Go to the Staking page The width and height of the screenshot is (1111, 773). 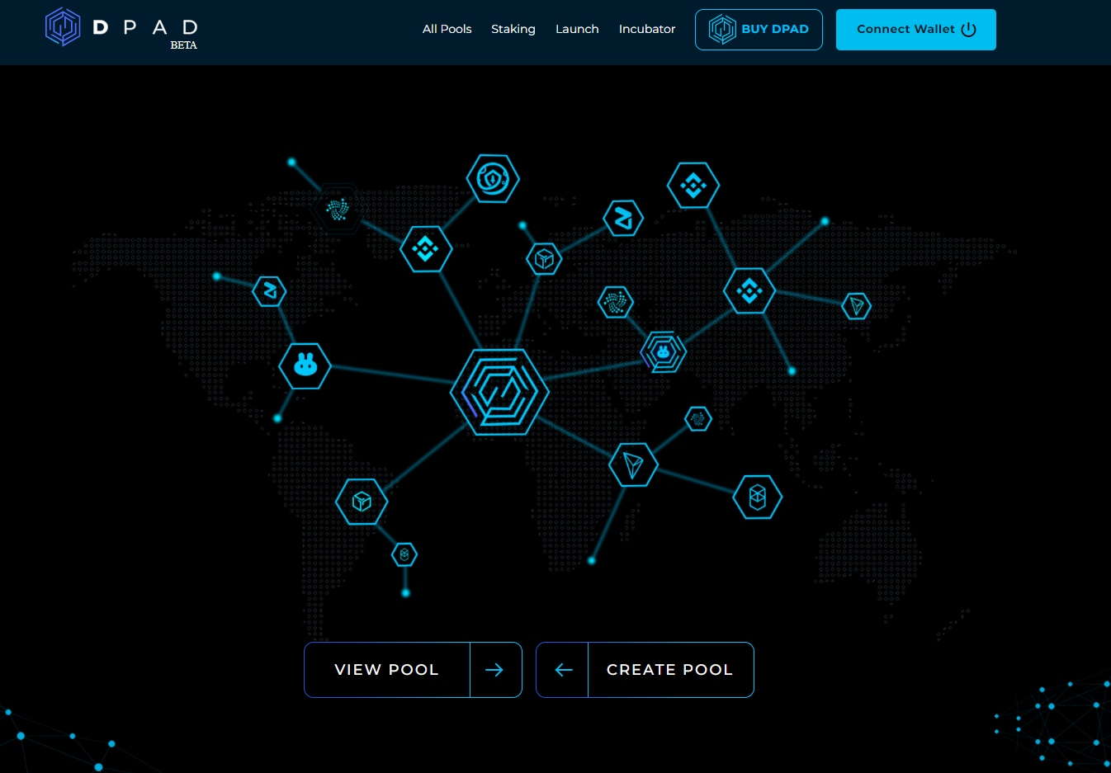tap(513, 29)
